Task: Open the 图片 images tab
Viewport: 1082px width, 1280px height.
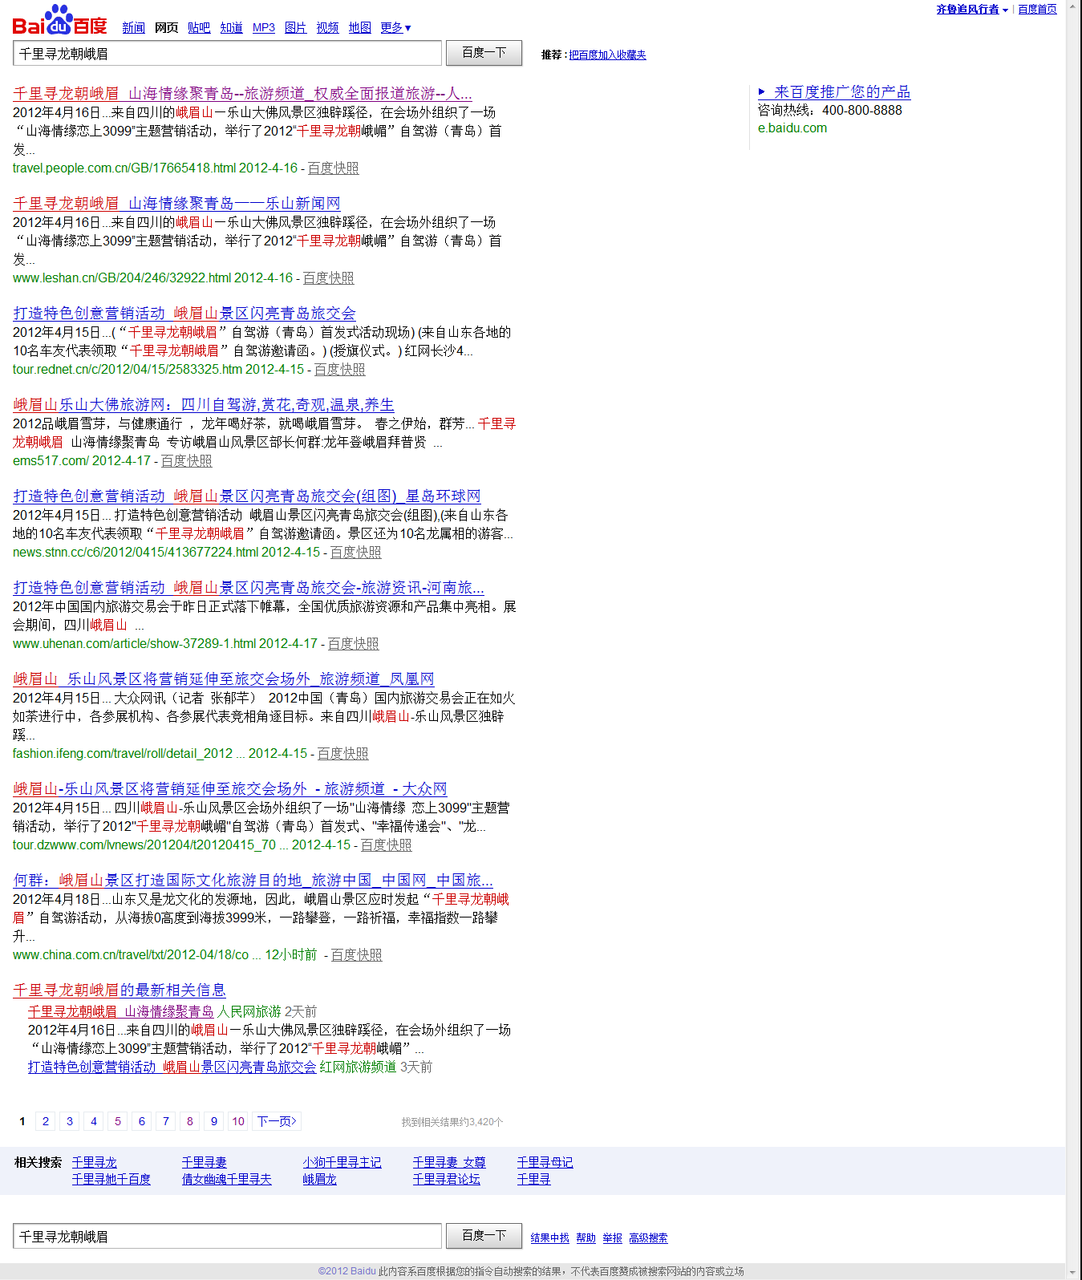Action: click(x=296, y=28)
